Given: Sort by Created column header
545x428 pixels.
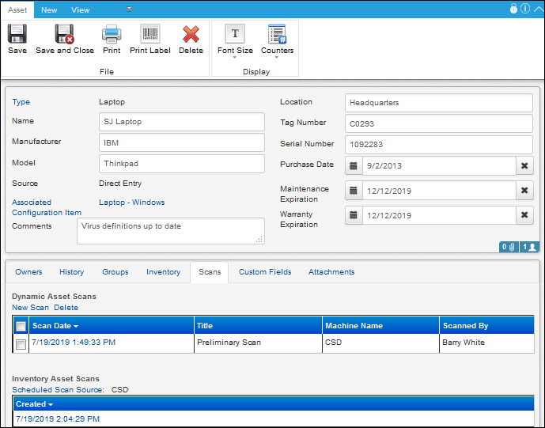Looking at the screenshot, I should pyautogui.click(x=34, y=404).
